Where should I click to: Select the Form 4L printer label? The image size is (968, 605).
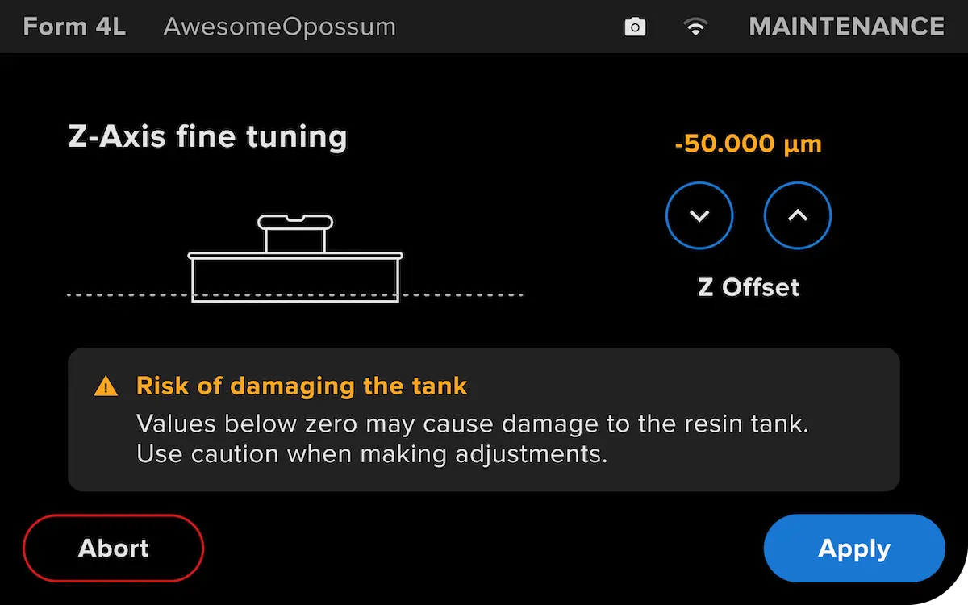tap(74, 27)
